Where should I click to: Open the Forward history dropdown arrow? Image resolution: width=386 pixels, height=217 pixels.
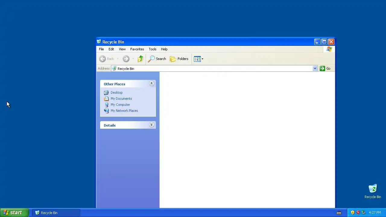pyautogui.click(x=133, y=59)
